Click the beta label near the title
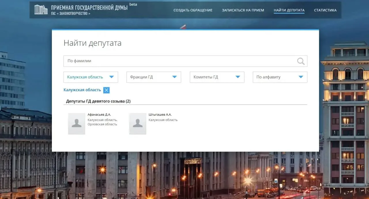This screenshot has width=369, height=199. tap(133, 4)
